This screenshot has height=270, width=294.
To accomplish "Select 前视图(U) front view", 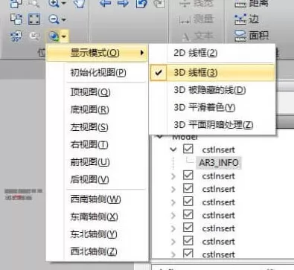I will (90, 162).
